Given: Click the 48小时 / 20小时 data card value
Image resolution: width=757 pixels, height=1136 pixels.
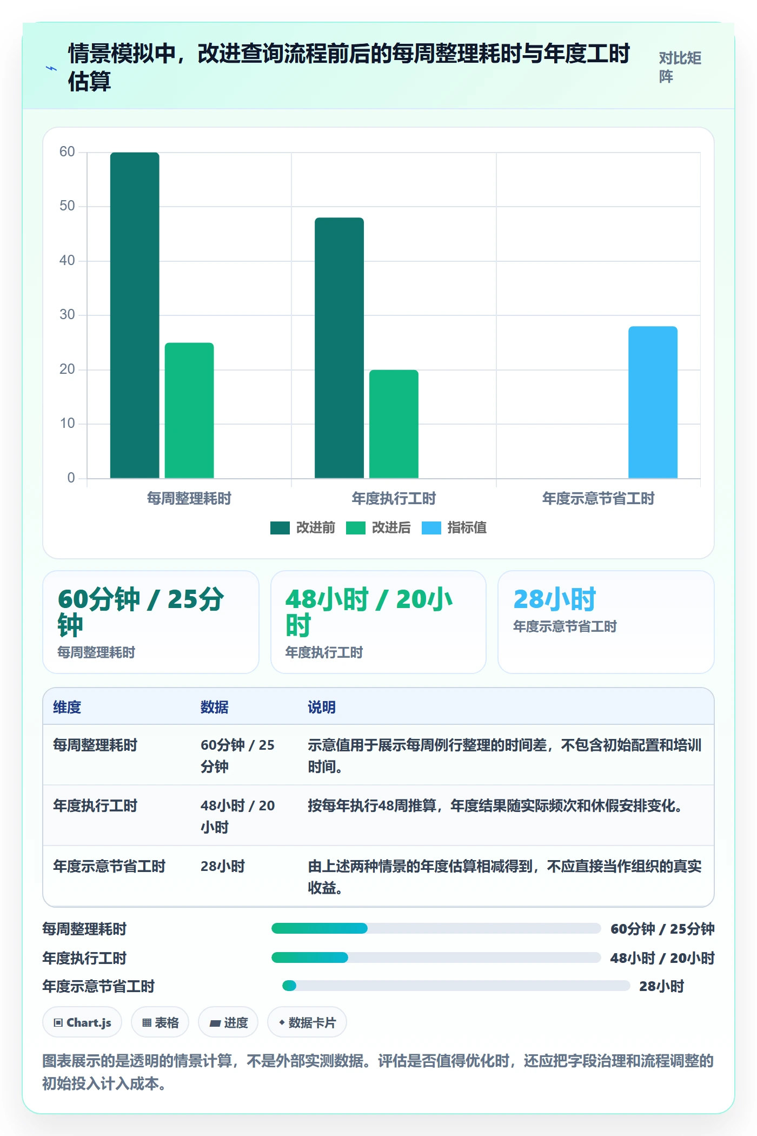Looking at the screenshot, I should pos(369,612).
